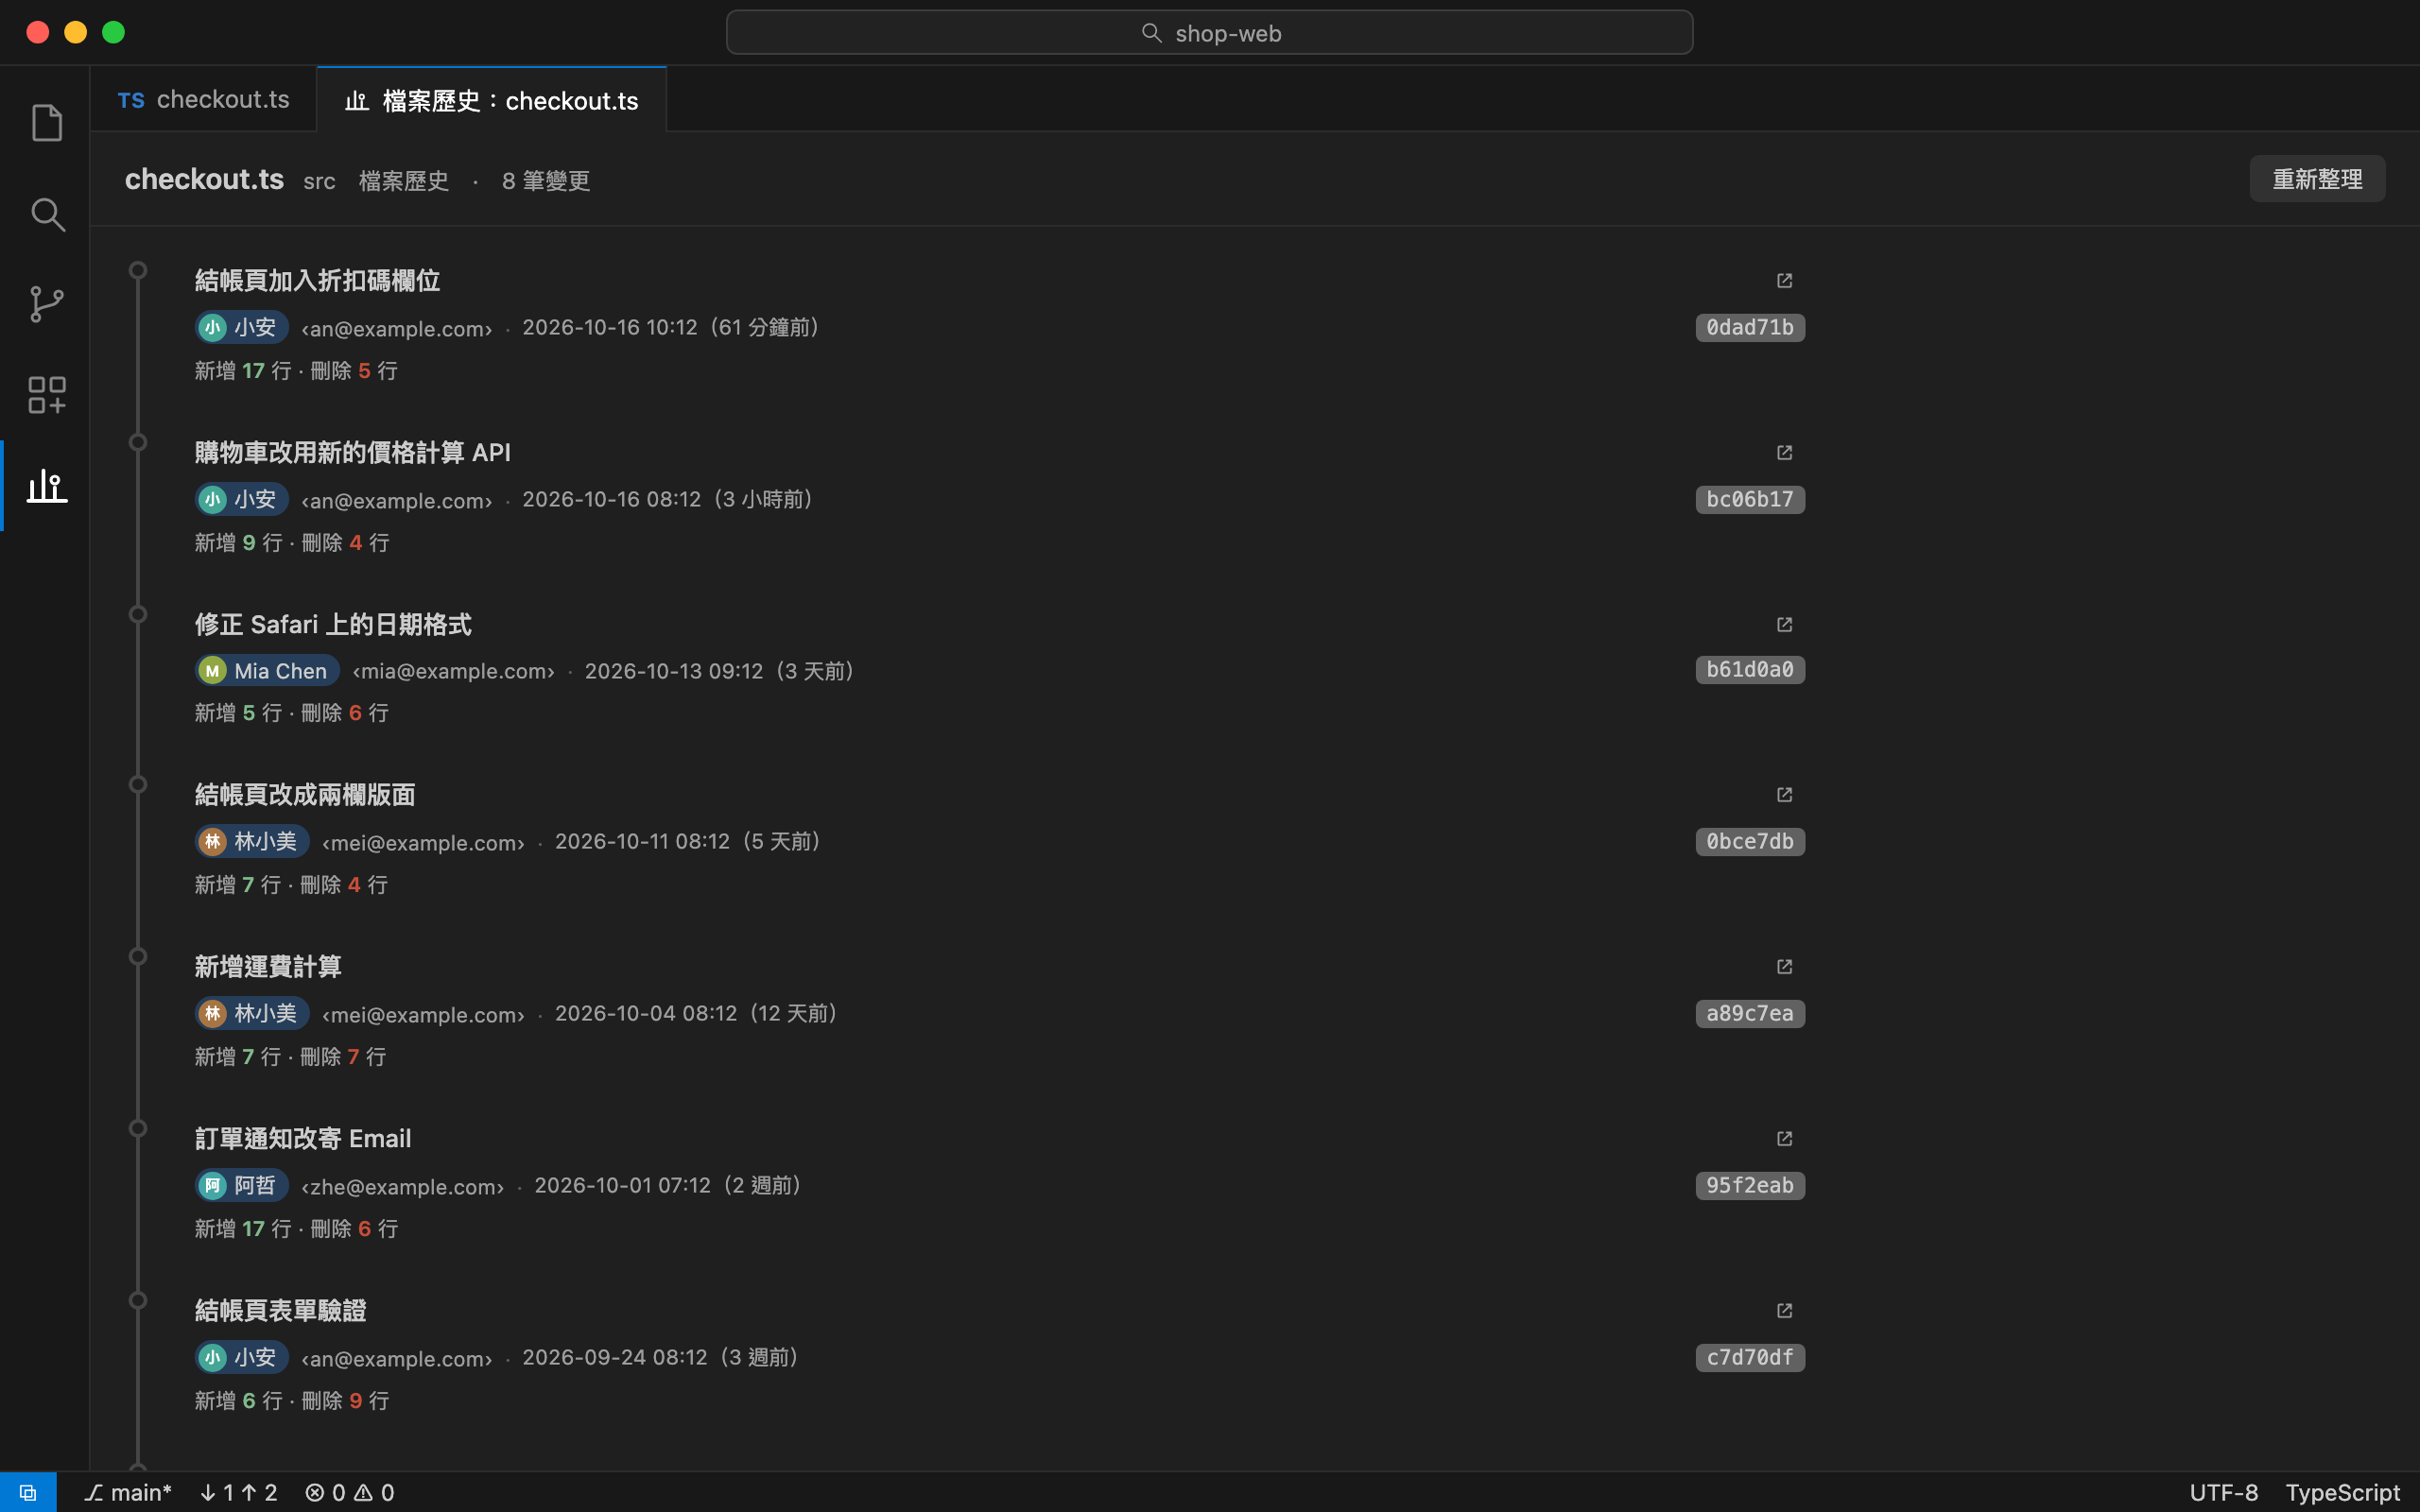This screenshot has height=1512, width=2420.
Task: Open external link for 結帳頁改成兩欄版面 commit
Action: coord(1784,795)
